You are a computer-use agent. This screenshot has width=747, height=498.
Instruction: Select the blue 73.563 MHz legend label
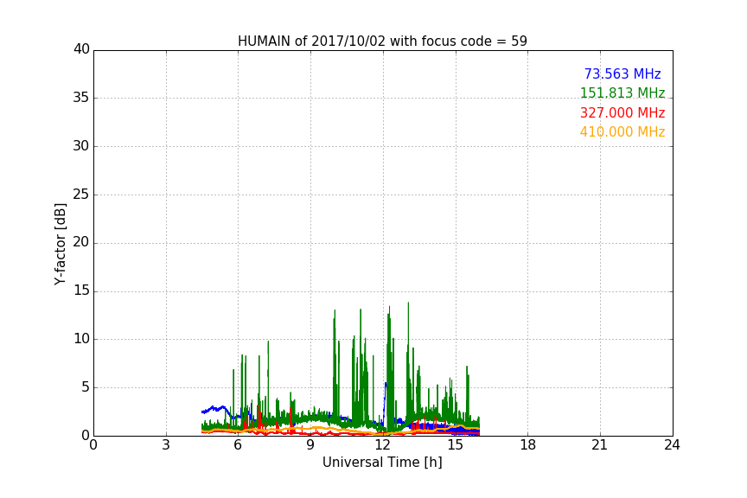click(622, 73)
